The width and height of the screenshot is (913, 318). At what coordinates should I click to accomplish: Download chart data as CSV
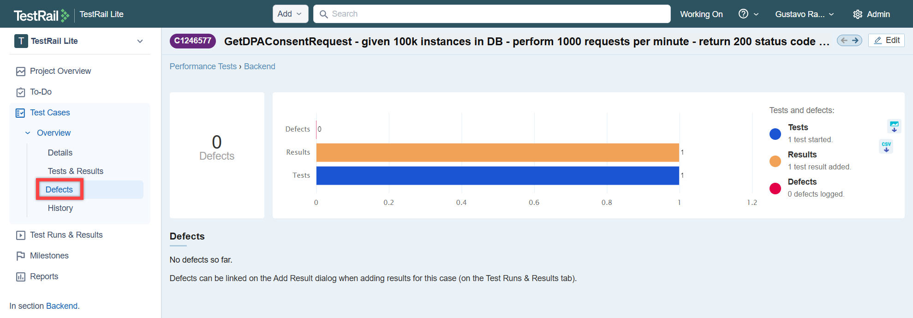pyautogui.click(x=886, y=146)
